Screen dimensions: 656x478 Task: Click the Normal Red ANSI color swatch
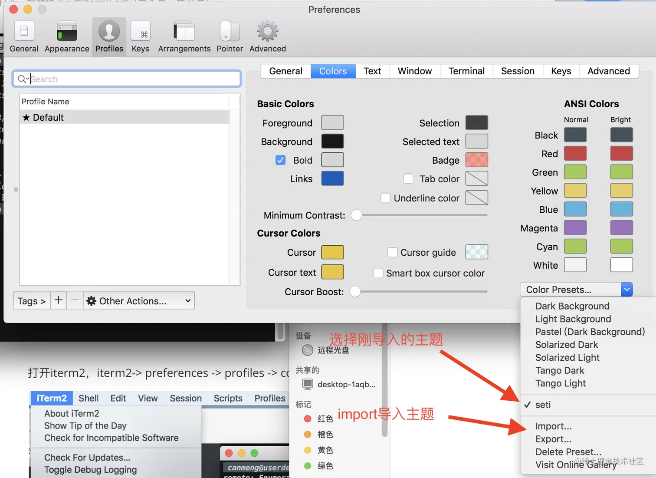[575, 154]
